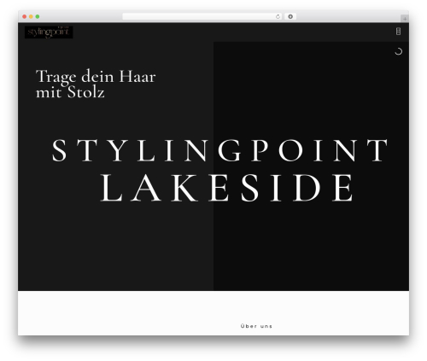The height and width of the screenshot is (361, 427).
Task: Open a new browser tab with the plus button
Action: [x=405, y=19]
